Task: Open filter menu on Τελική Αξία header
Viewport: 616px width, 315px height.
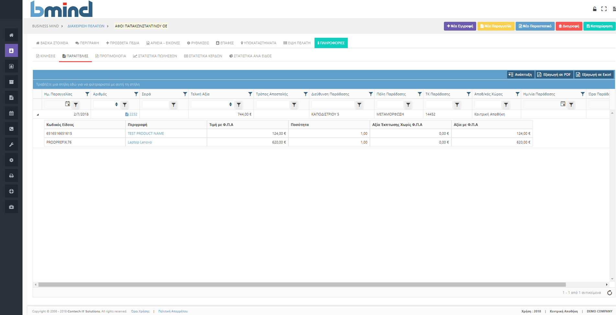Action: tap(250, 94)
